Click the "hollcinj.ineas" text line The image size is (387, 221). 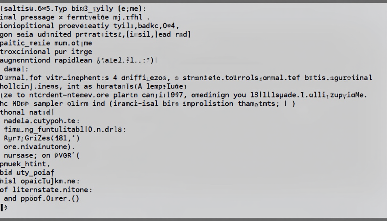[93, 86]
